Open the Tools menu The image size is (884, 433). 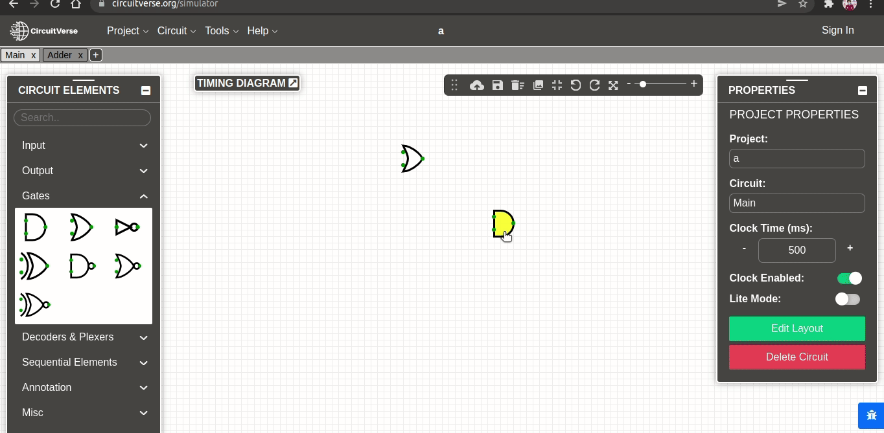(x=218, y=30)
